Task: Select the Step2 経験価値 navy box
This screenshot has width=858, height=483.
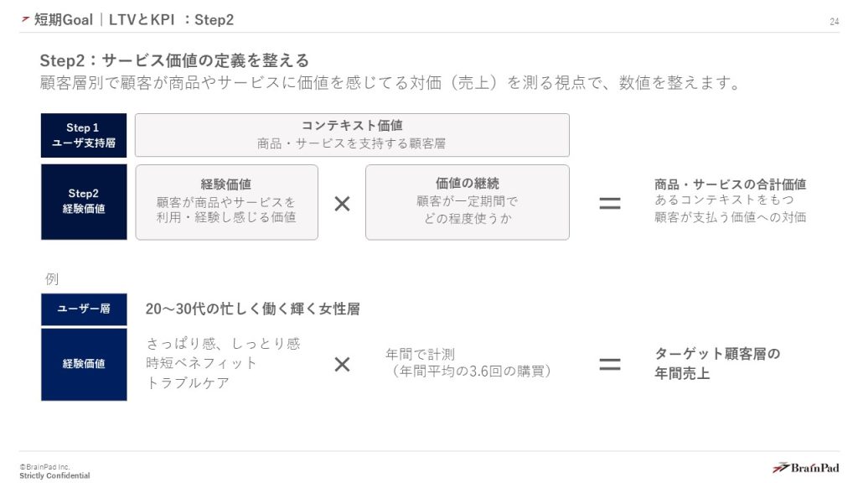Action: pos(84,202)
